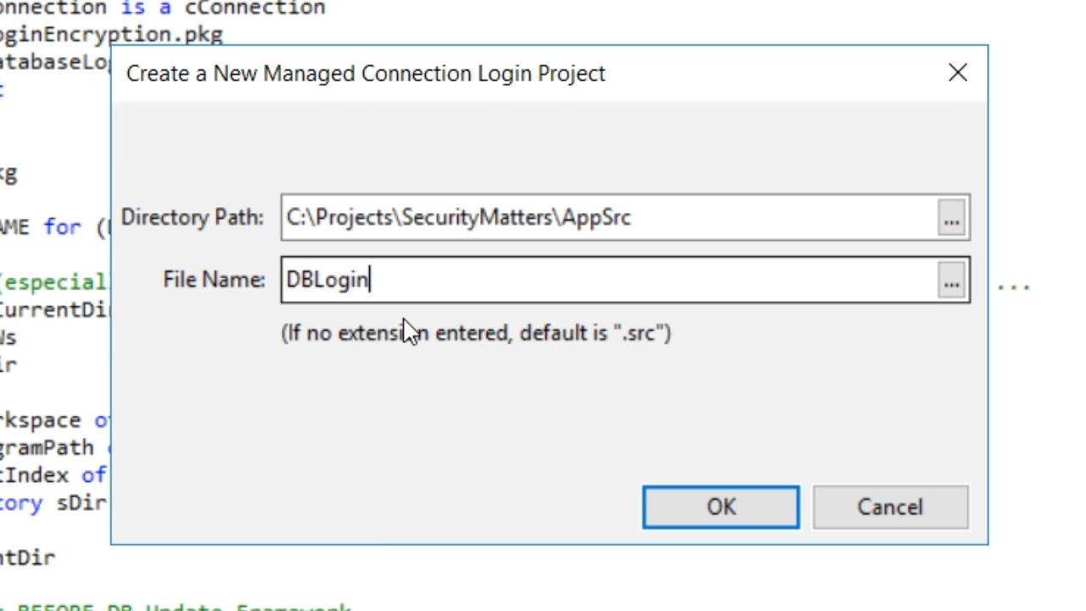Click the "File Name:" label
This screenshot has height=611, width=1086.
(x=214, y=280)
